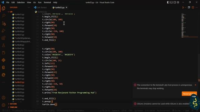Click the t.left(115) line

pyautogui.click(x=48, y=63)
